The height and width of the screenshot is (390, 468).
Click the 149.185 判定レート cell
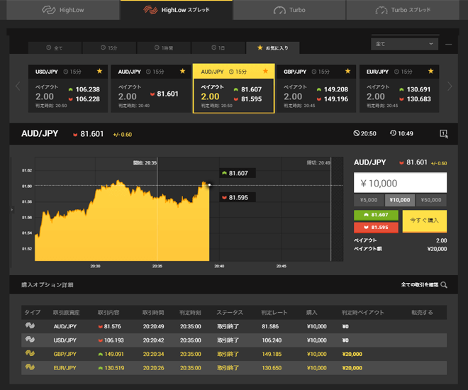(x=272, y=355)
